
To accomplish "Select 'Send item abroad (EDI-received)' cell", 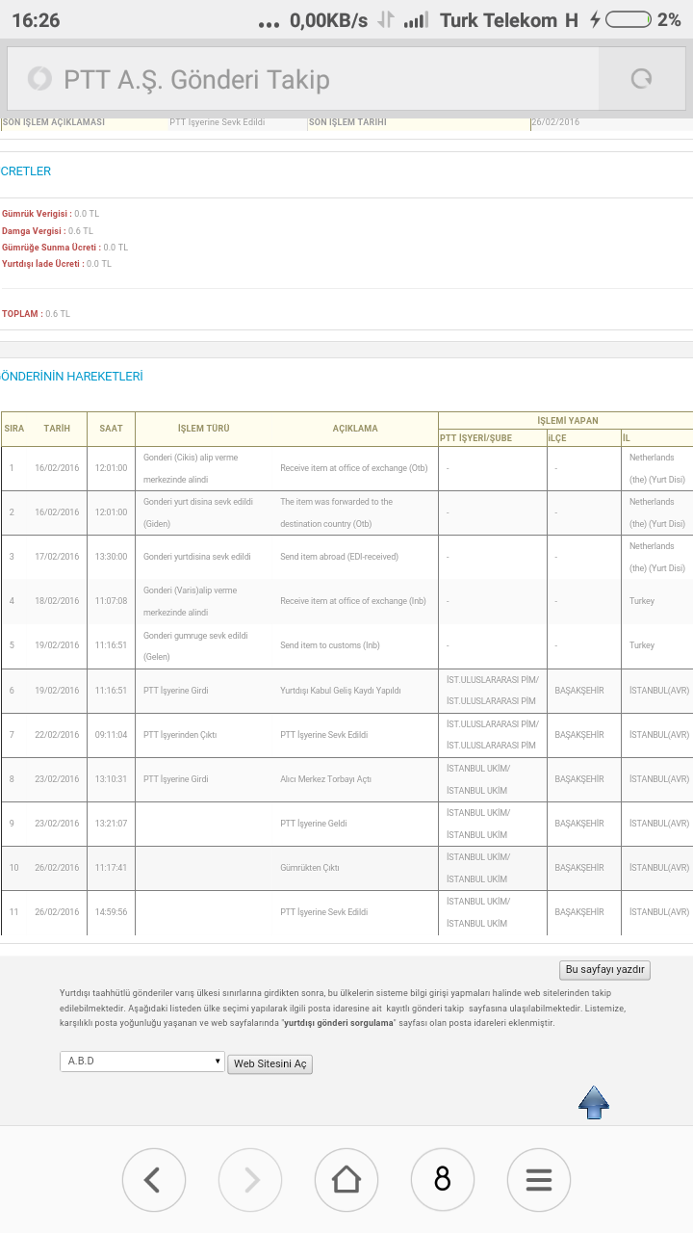I will [x=339, y=557].
